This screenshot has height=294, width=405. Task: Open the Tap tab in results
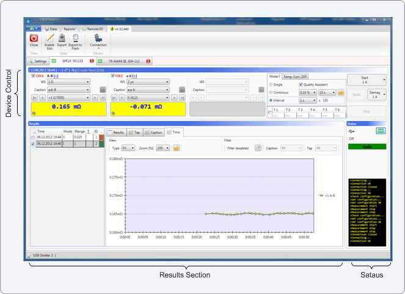click(x=135, y=132)
